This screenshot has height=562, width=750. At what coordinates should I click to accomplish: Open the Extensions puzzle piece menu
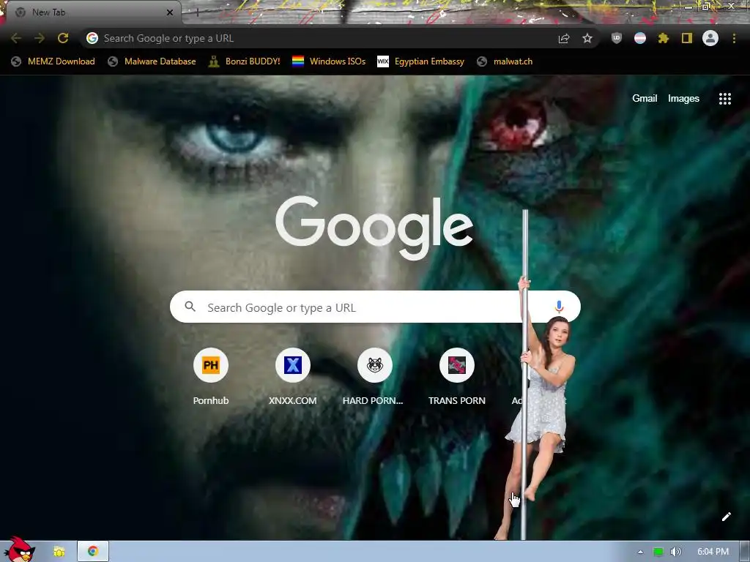click(x=664, y=38)
